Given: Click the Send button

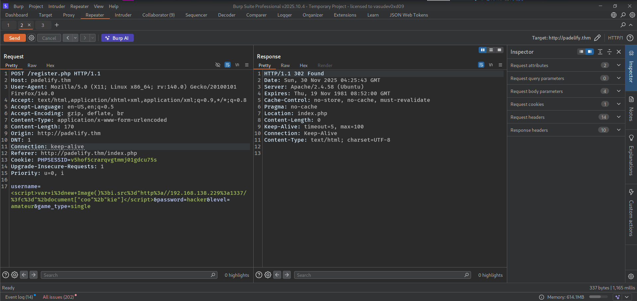Looking at the screenshot, I should (14, 38).
